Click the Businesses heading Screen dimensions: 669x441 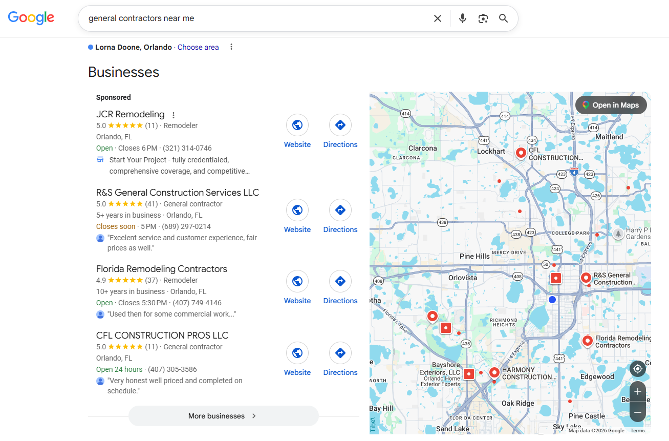click(x=124, y=72)
